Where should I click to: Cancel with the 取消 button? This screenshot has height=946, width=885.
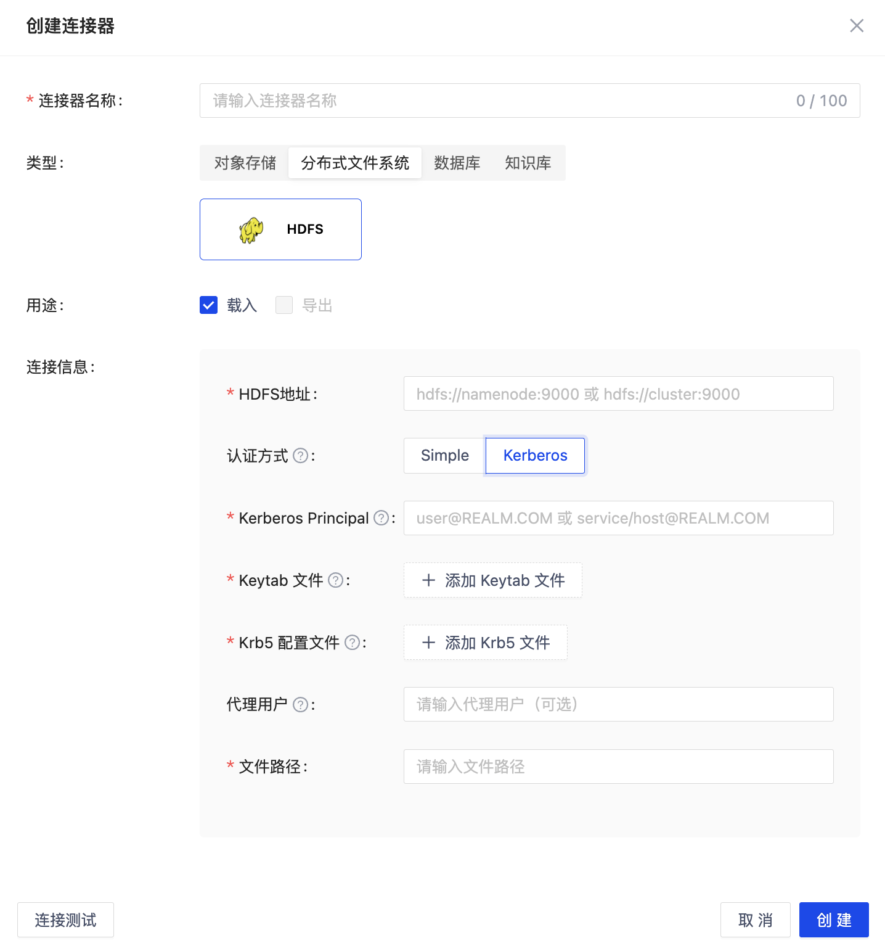click(755, 919)
